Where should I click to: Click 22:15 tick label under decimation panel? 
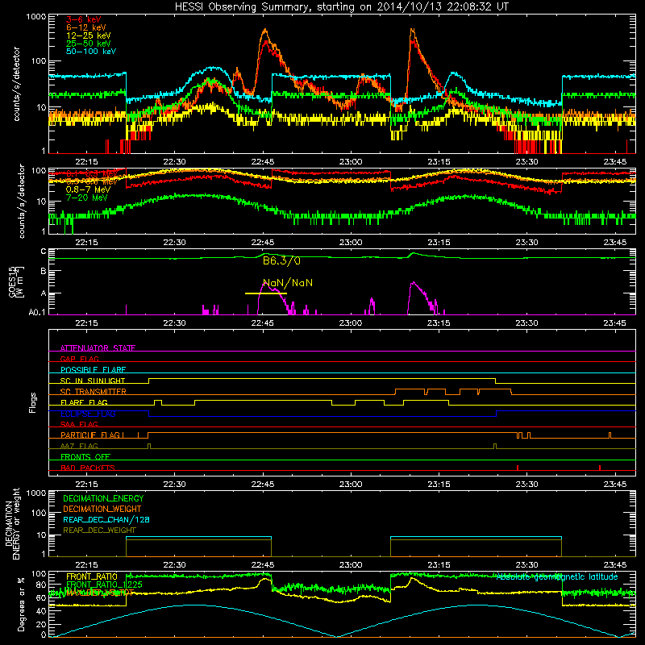coord(86,565)
